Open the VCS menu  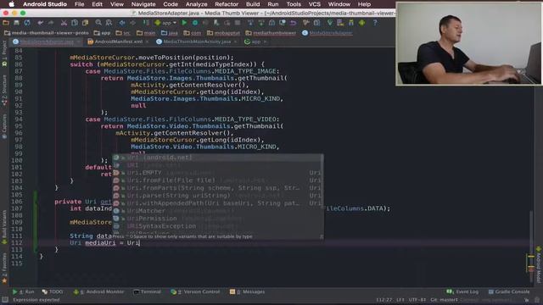click(x=315, y=4)
